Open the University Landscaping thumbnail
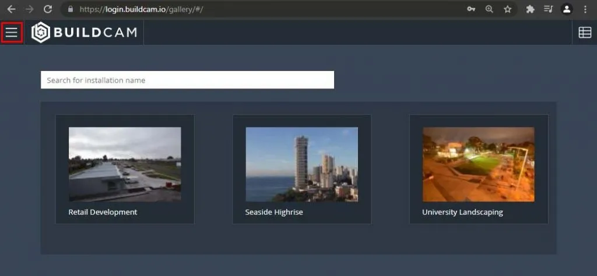The image size is (597, 276). pyautogui.click(x=479, y=164)
